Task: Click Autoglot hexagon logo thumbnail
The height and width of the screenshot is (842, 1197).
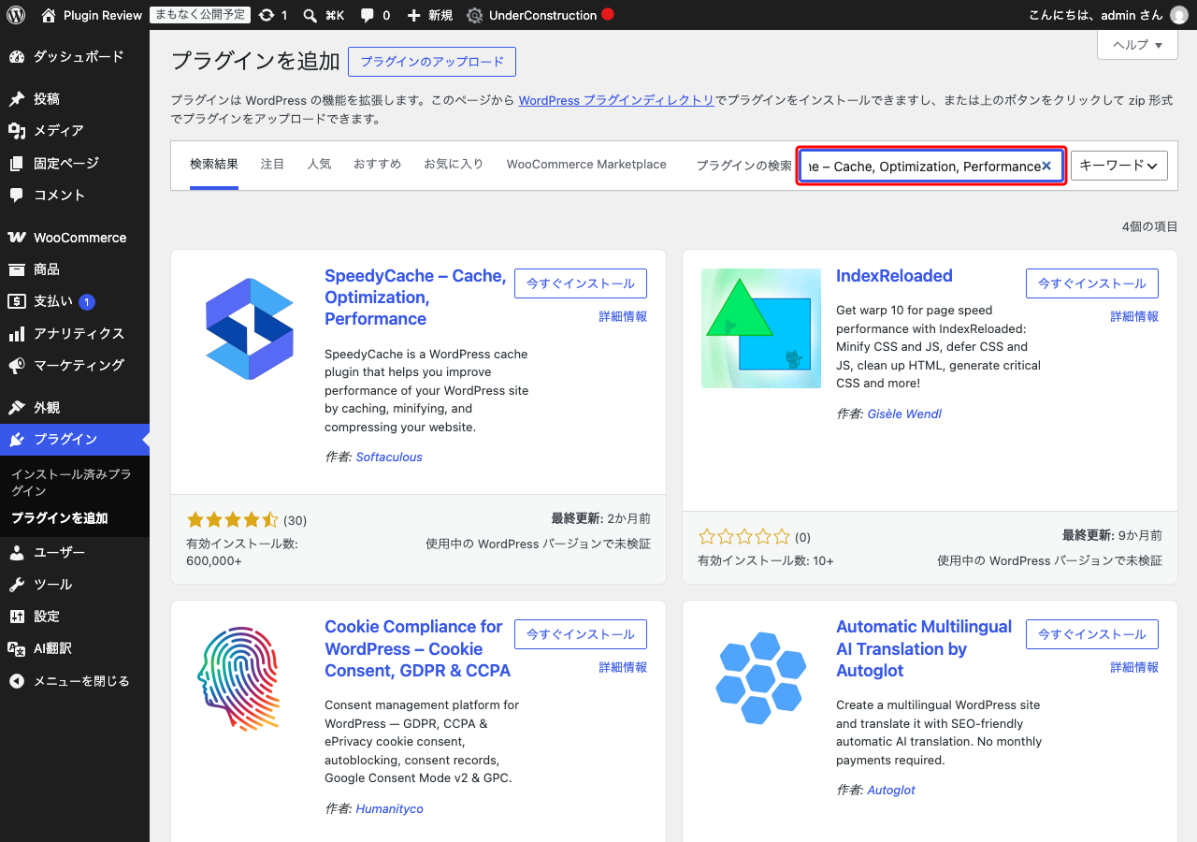Action: (761, 679)
